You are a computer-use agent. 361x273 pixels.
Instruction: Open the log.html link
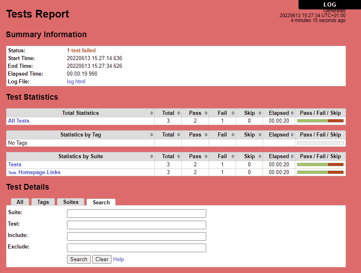[x=76, y=82]
